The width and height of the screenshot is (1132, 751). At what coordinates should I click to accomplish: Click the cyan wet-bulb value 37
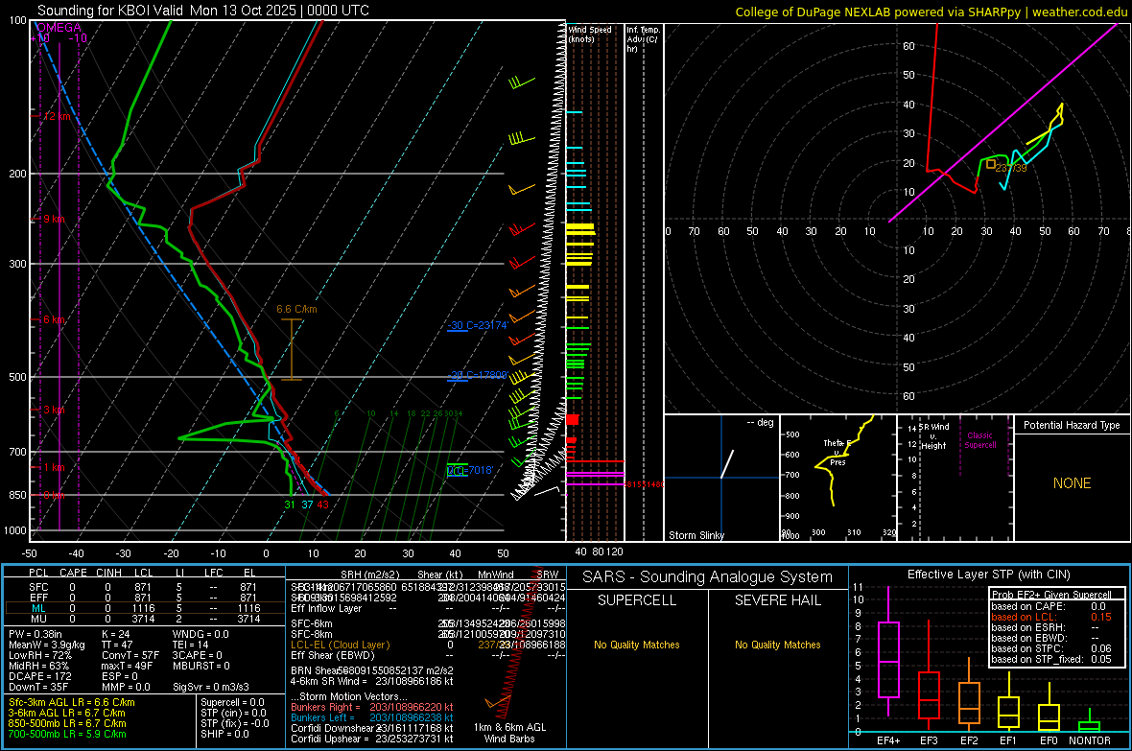pyautogui.click(x=307, y=505)
